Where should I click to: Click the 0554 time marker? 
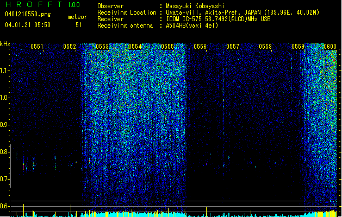click(x=135, y=47)
